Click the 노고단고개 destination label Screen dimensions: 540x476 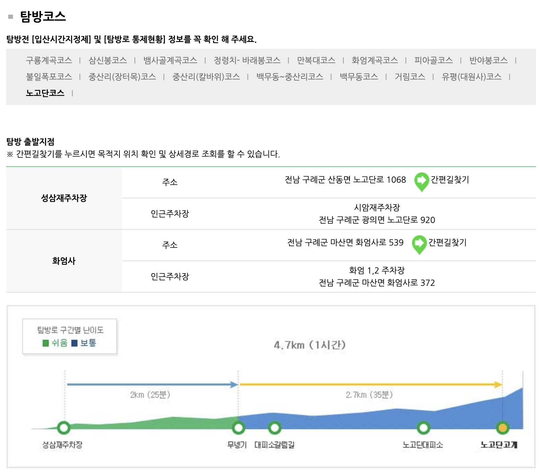pyautogui.click(x=499, y=445)
